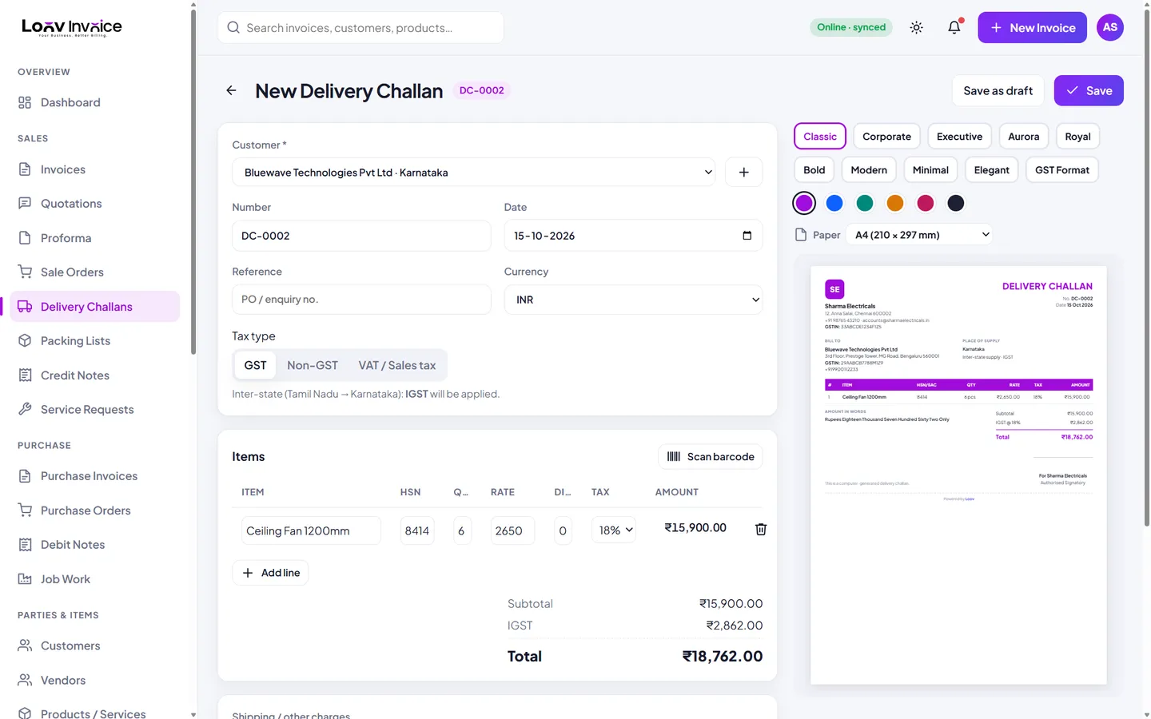Open the 18% tax rate dropdown

coord(613,530)
